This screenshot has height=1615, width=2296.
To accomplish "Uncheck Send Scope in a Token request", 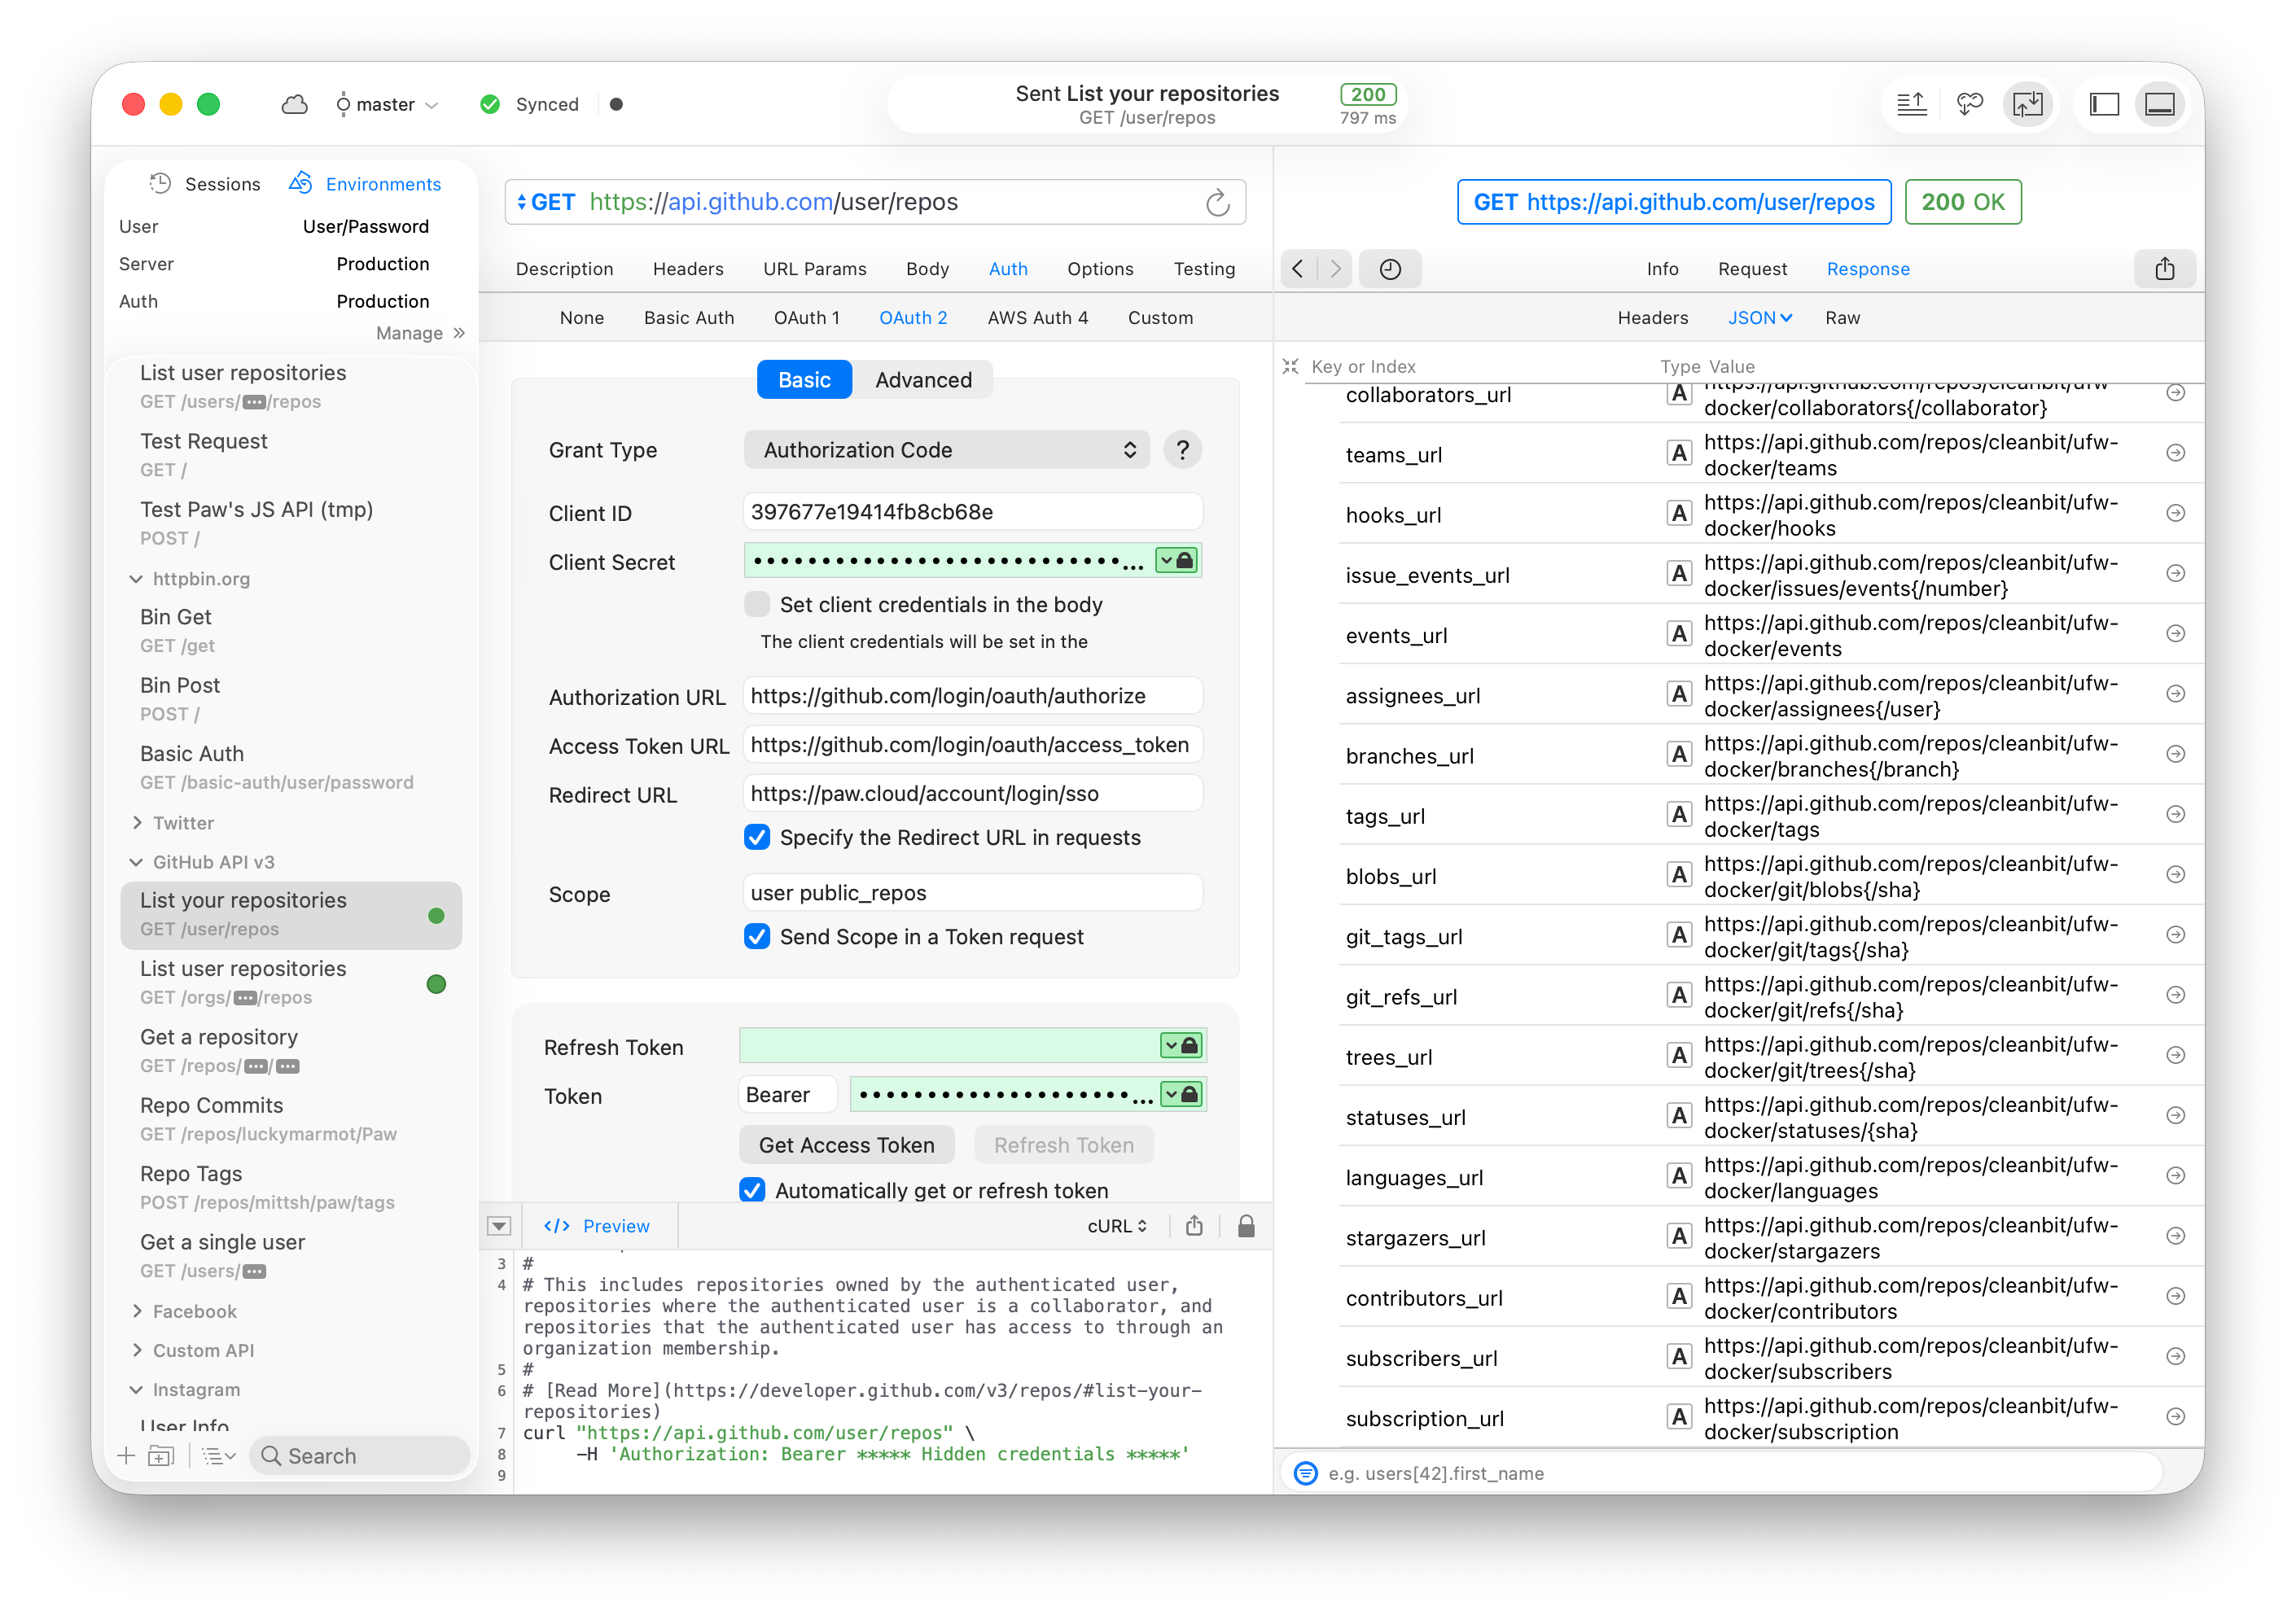I will tap(757, 937).
